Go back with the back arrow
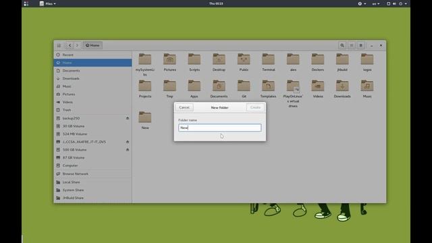This screenshot has width=432, height=243. coord(70,45)
